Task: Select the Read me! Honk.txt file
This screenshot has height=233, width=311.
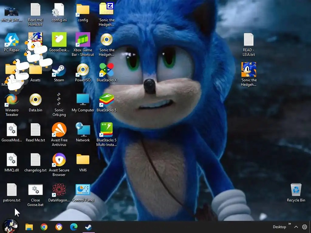Action: point(35,9)
